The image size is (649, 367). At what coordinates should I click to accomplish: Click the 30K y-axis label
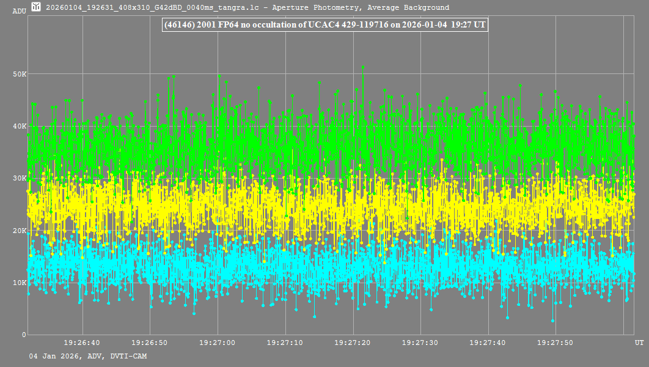click(19, 178)
